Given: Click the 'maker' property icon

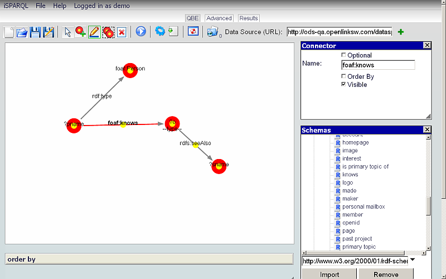Looking at the screenshot, I should (x=338, y=199).
